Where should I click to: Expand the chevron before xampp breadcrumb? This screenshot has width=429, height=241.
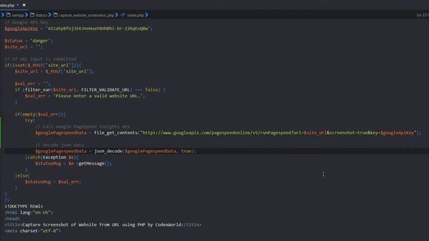click(x=3, y=15)
